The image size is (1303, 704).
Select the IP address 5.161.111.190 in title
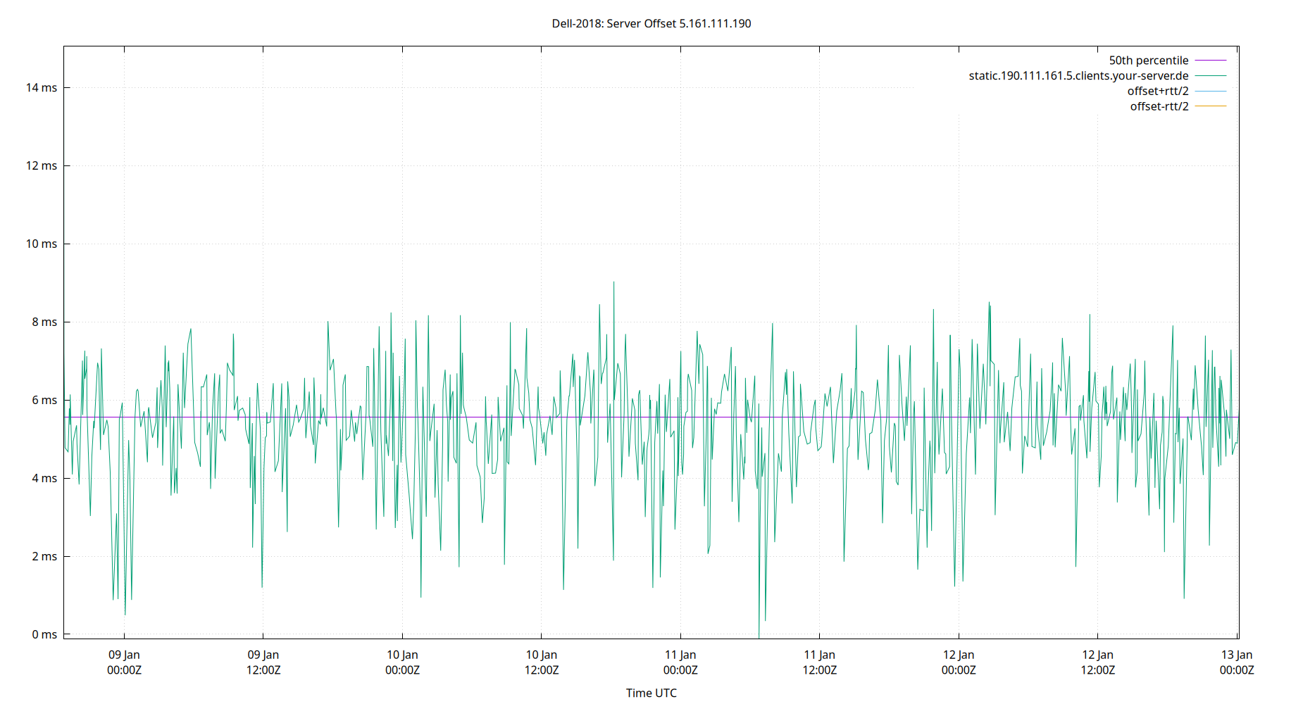713,23
